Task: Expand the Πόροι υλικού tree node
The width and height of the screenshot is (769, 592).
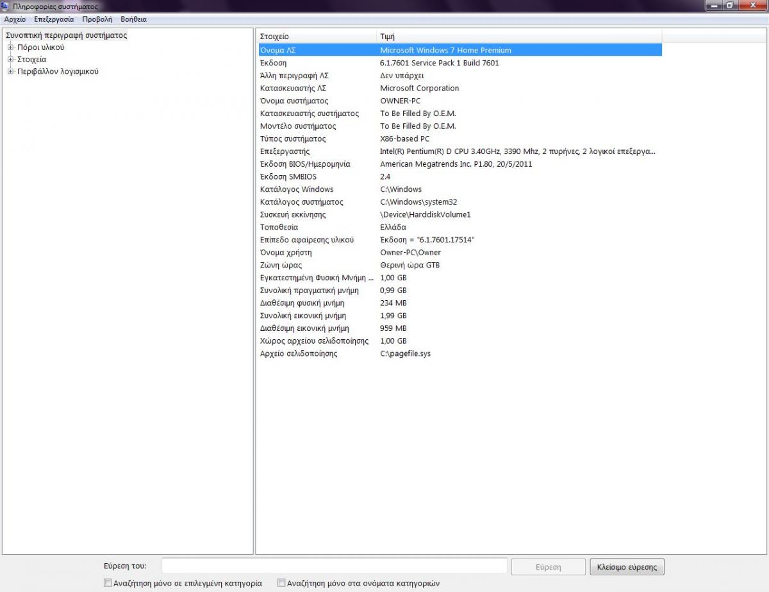Action: coord(10,47)
